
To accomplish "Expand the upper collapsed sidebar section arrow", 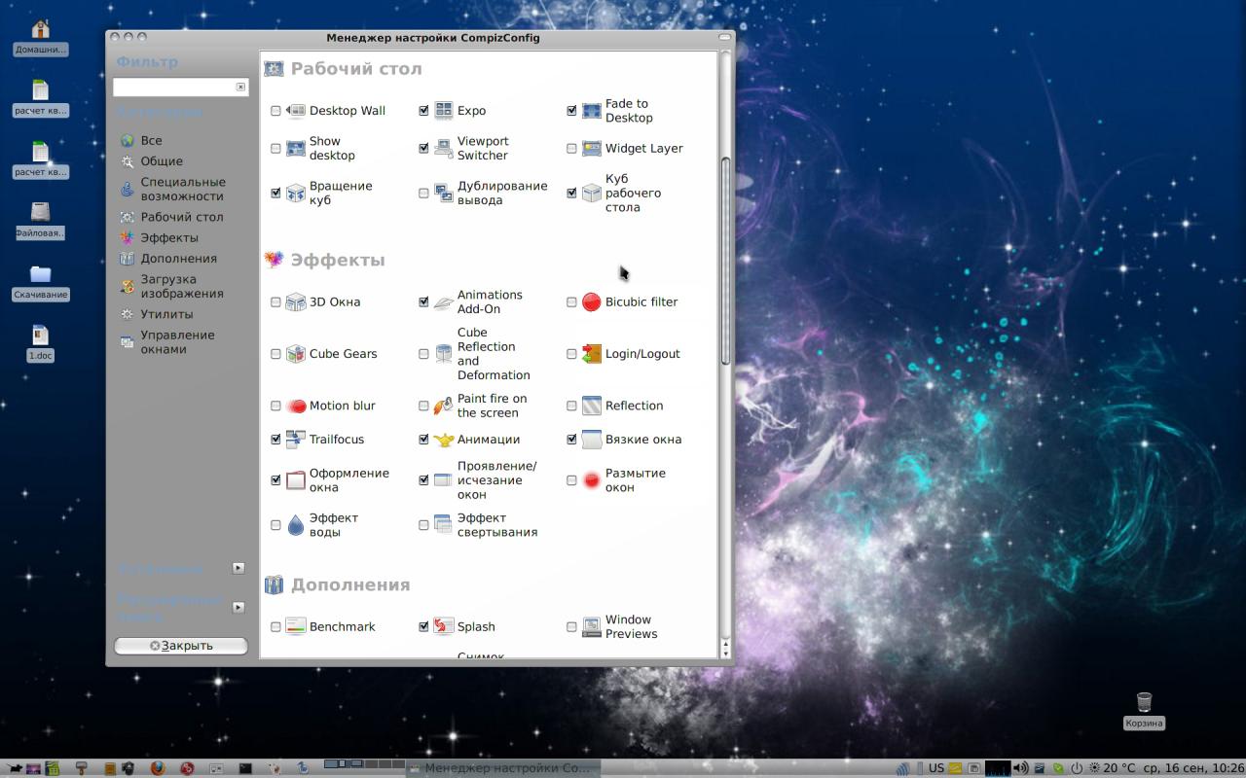I will coord(238,568).
